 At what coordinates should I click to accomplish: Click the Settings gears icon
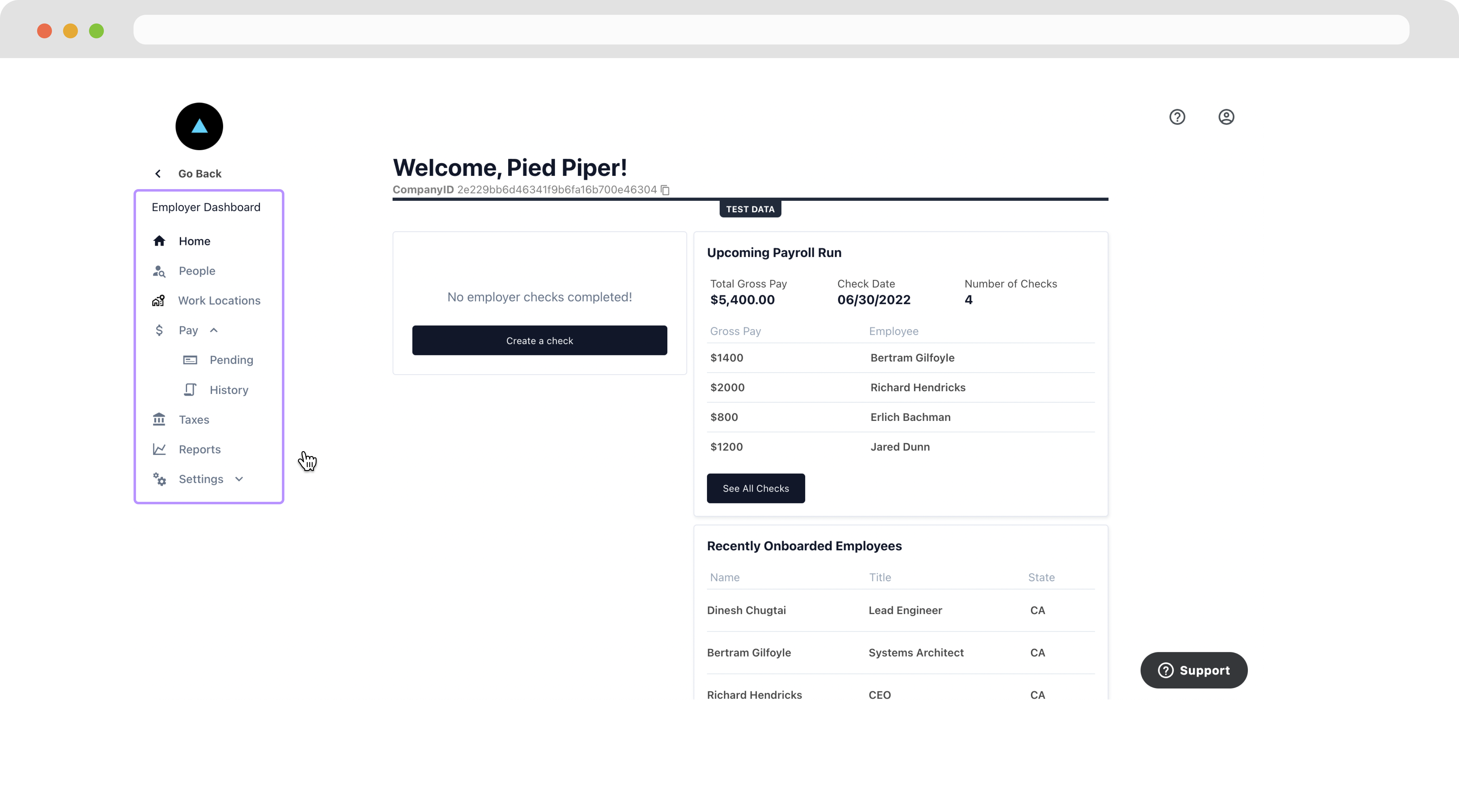point(160,480)
